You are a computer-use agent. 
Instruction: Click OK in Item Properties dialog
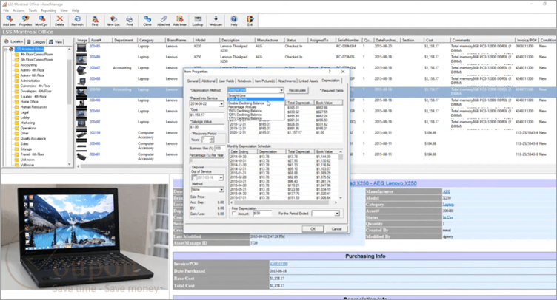click(313, 229)
